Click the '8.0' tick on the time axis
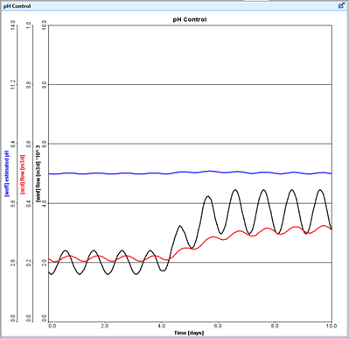Viewport: 349px width, 338px height. pos(275,326)
